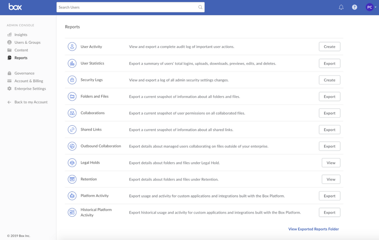Focus the Search Users input field
Viewport: 379px width, 240px height.
click(127, 7)
